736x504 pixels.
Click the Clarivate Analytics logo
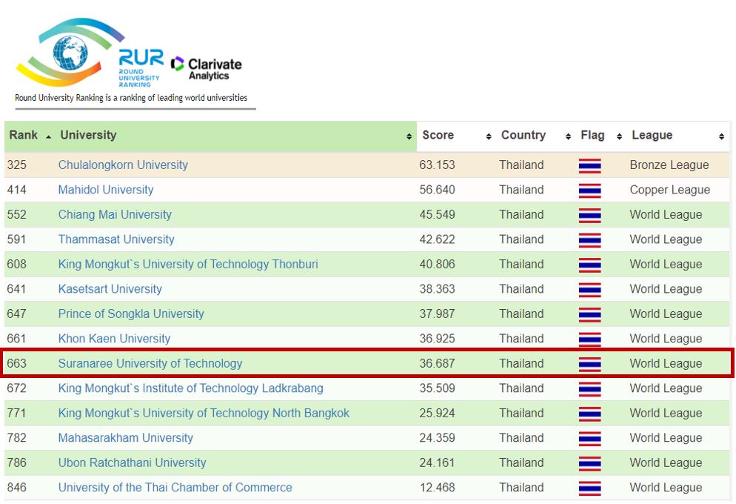(x=207, y=69)
